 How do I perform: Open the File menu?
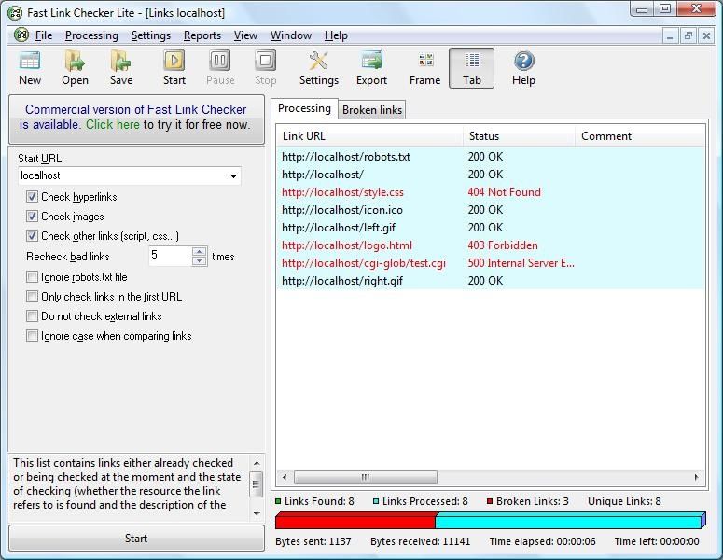point(44,35)
